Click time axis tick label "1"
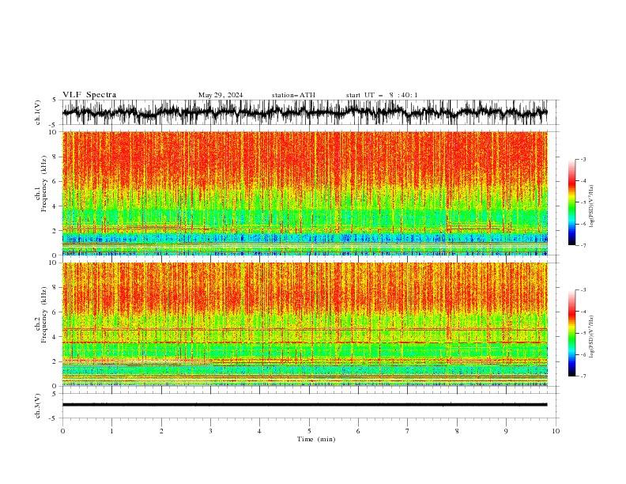626x484 pixels. 111,431
